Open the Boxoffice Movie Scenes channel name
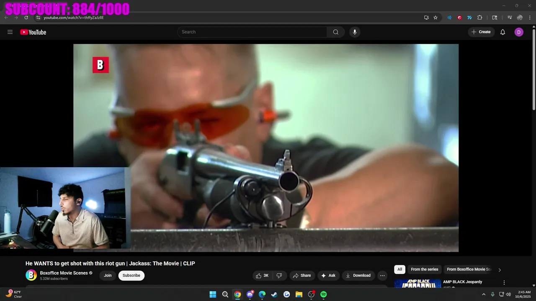 (x=64, y=273)
